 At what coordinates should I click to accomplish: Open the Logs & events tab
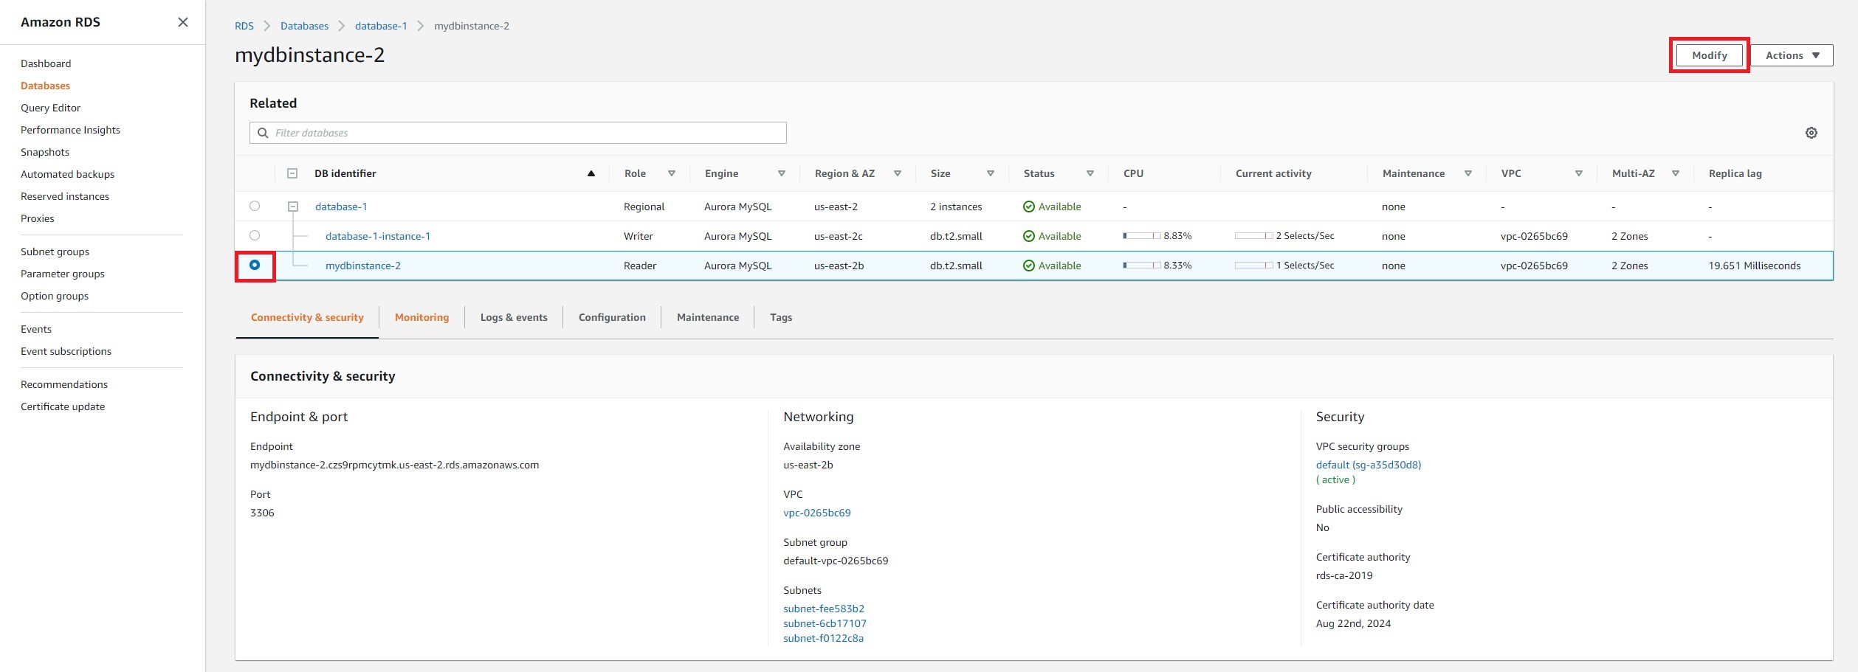(x=514, y=317)
